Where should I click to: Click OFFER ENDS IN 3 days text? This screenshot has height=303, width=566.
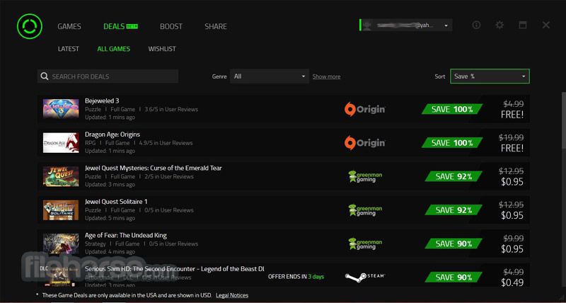[296, 277]
